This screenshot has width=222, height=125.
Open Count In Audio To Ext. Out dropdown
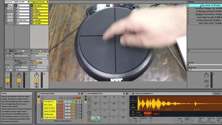9,67
